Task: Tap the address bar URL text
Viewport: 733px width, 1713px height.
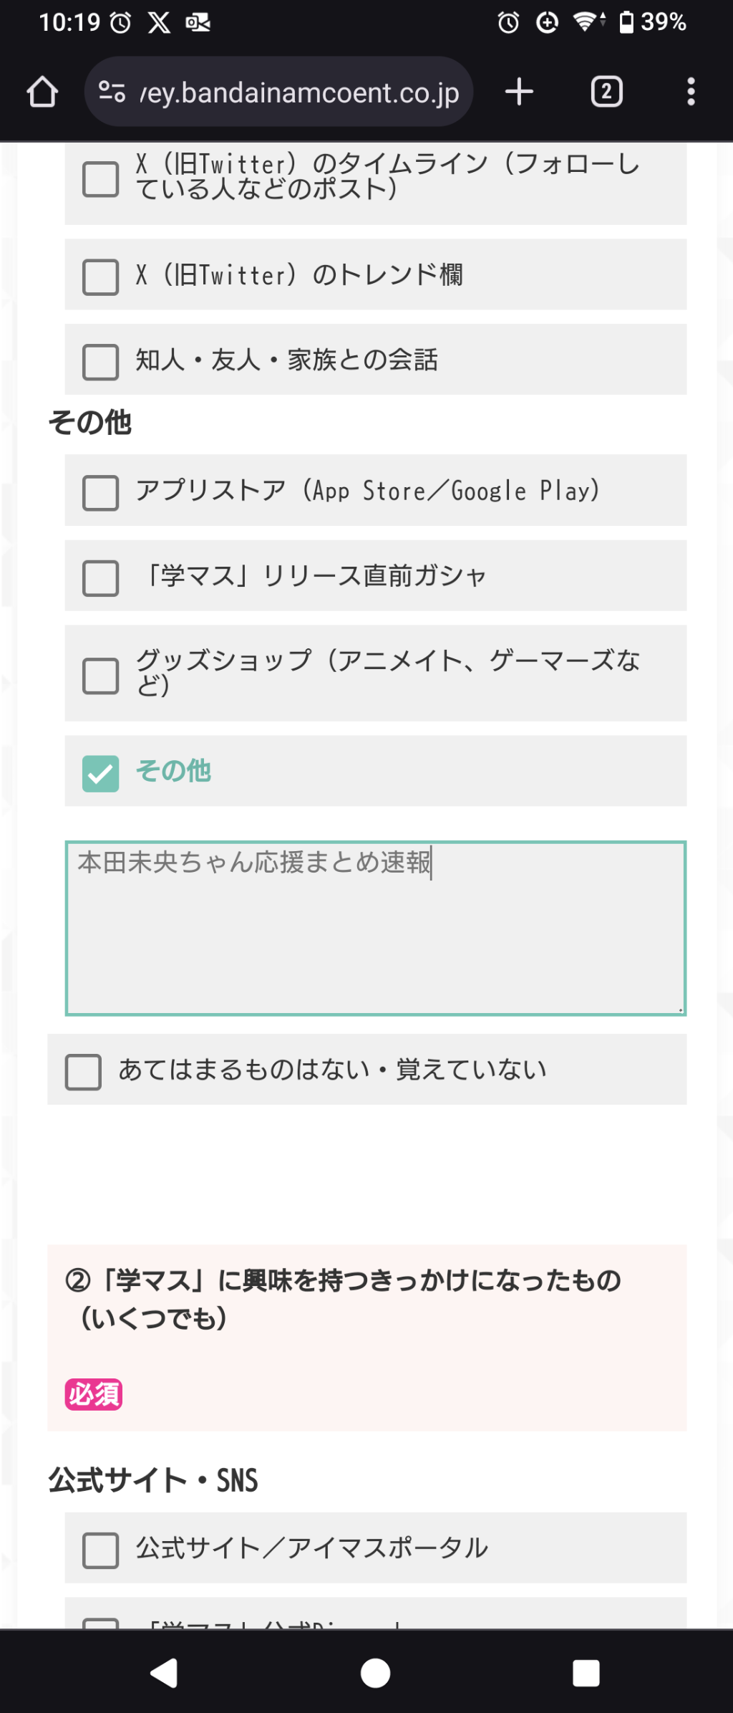Action: pyautogui.click(x=299, y=93)
